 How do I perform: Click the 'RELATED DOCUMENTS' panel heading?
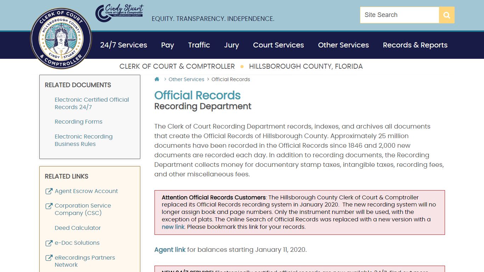point(78,85)
